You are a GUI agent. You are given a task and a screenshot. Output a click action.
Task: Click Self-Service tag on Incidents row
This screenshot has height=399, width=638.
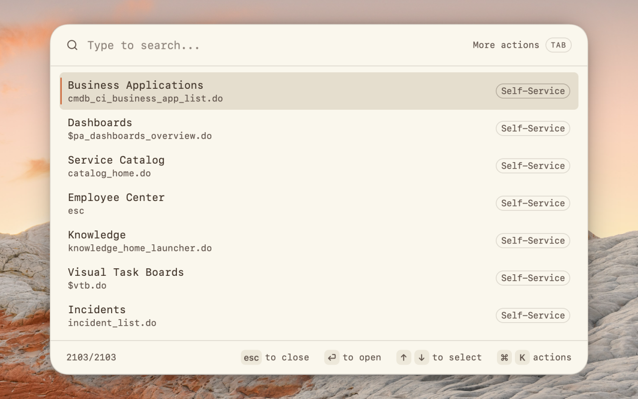tap(533, 315)
